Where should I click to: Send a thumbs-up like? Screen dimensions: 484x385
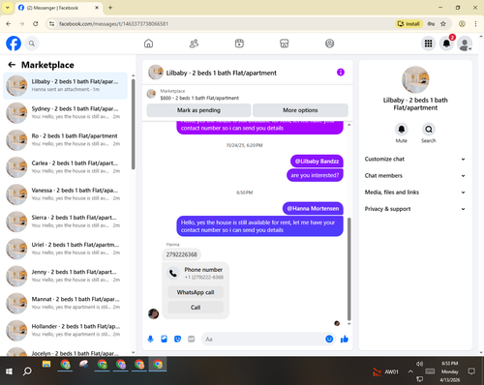[x=345, y=339]
